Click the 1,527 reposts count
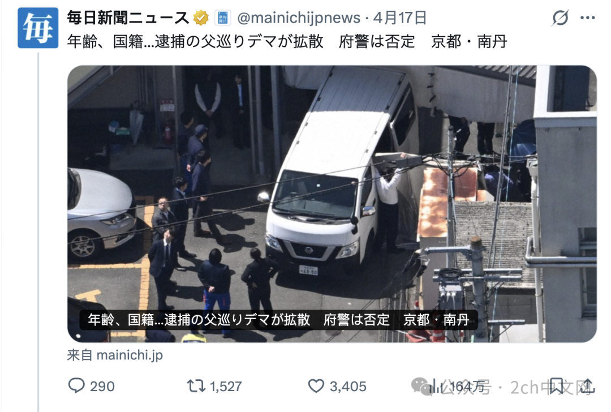This screenshot has width=611, height=412. point(226,387)
